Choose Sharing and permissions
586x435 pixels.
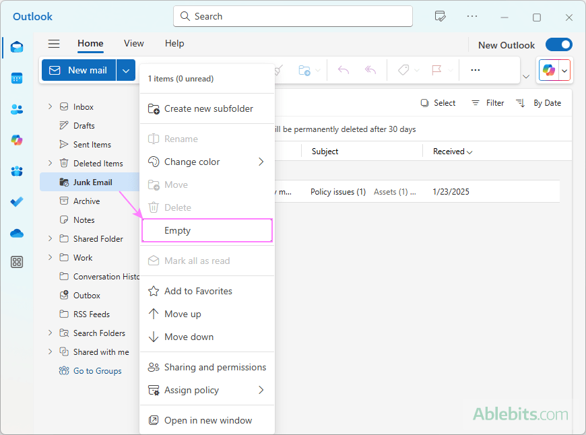(x=207, y=368)
